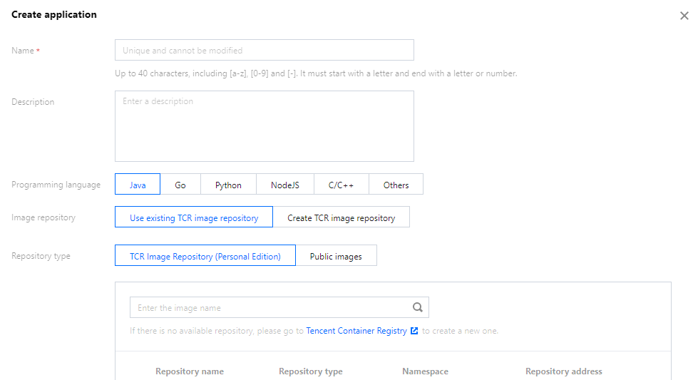Click the external link icon beside Tencent Container Registry

[x=414, y=331]
